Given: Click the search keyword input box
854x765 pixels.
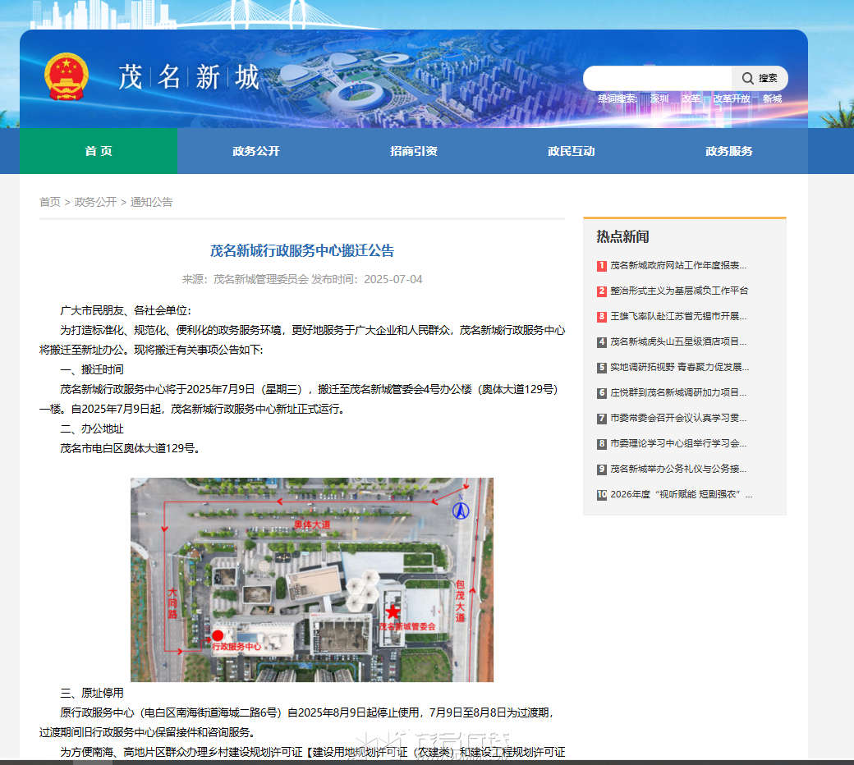Looking at the screenshot, I should [x=658, y=79].
